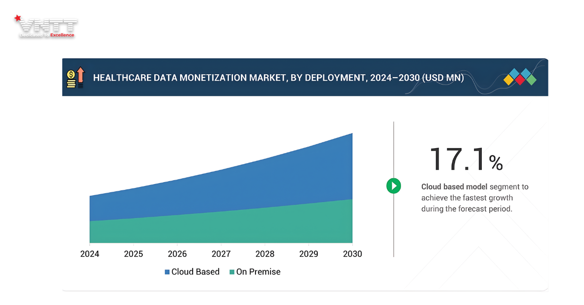Screen dimensions: 584x305
Task: Click the 17.1% growth figure
Action: tap(466, 159)
